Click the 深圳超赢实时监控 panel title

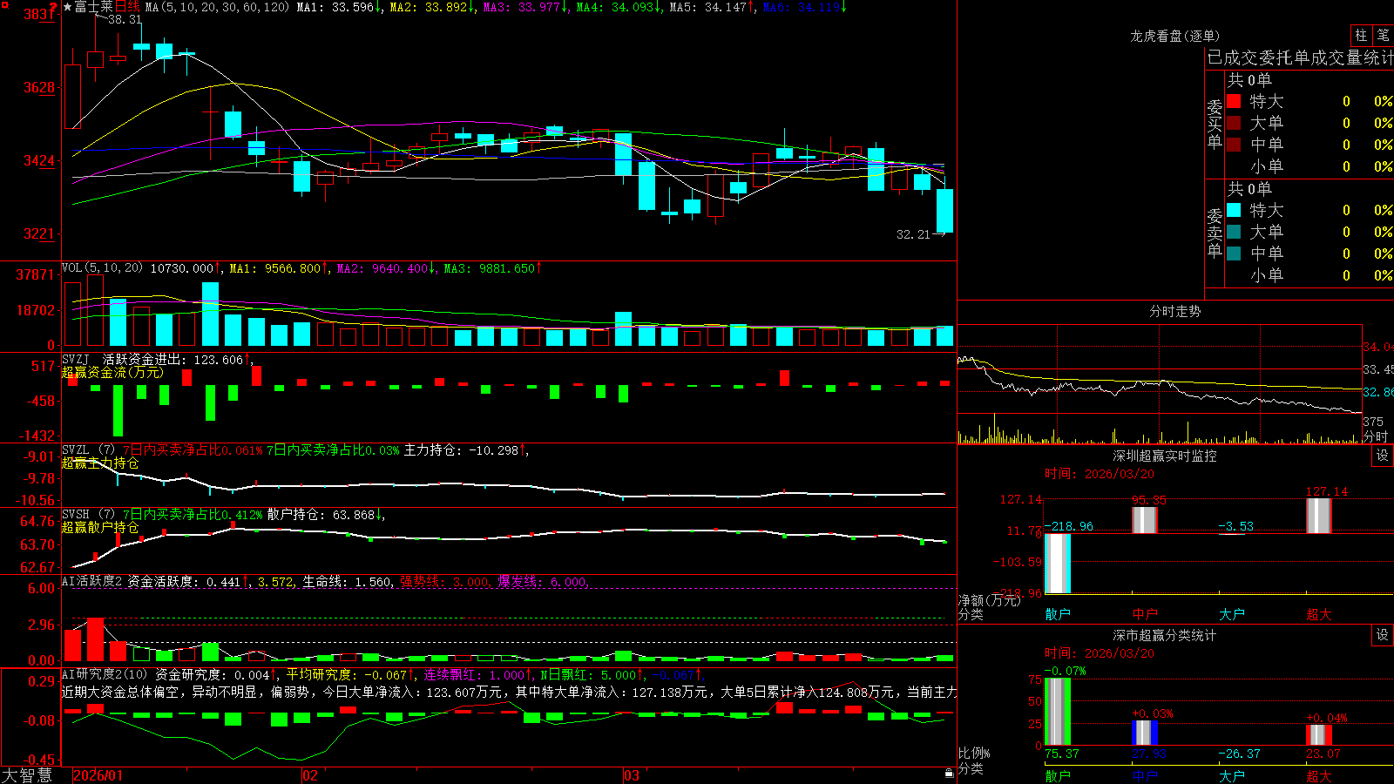[1164, 456]
